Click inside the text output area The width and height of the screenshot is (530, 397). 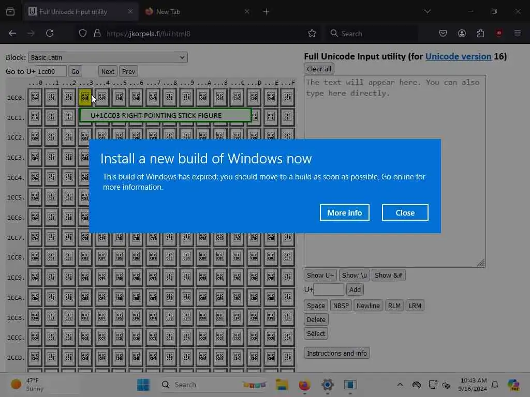(394, 171)
